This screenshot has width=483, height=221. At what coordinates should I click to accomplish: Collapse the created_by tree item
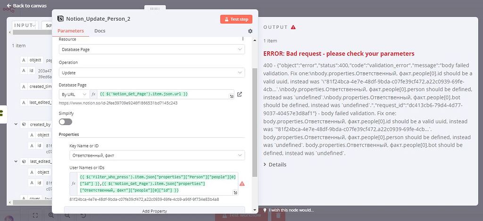(17, 125)
